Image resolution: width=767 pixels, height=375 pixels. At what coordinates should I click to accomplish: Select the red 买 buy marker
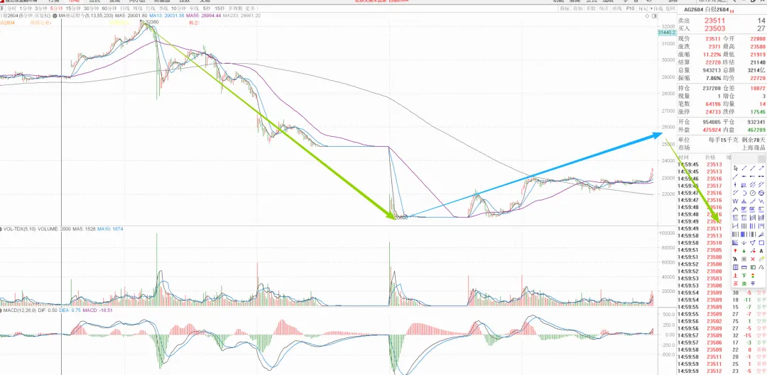(735, 284)
